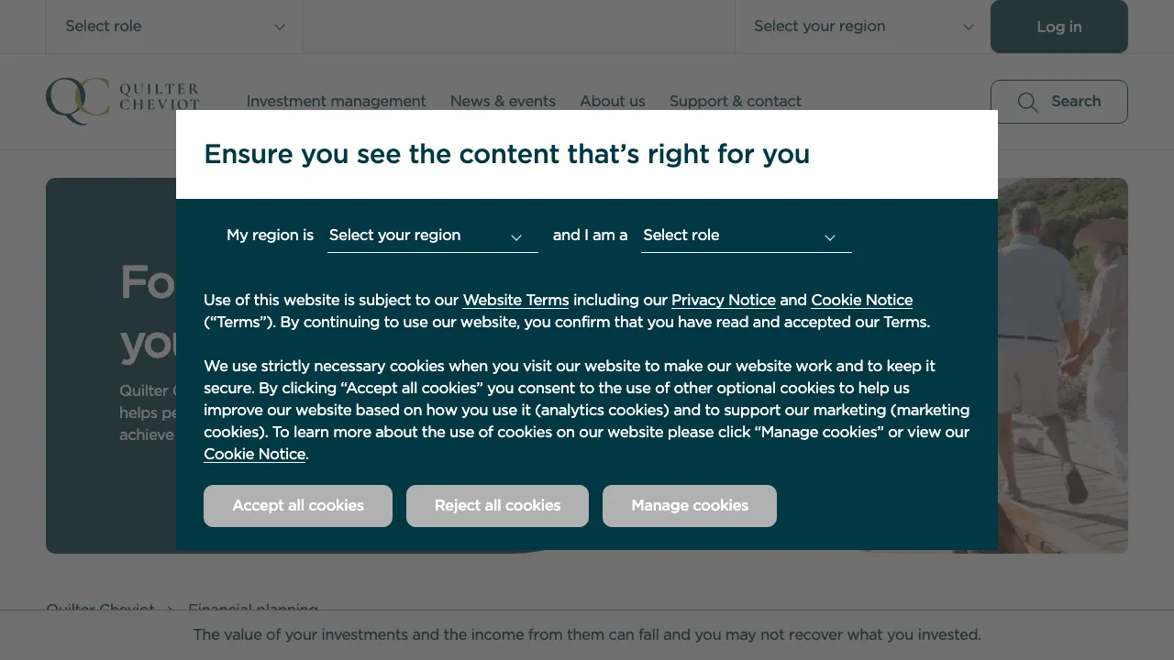Open Support & contact menu
The width and height of the screenshot is (1174, 660).
click(735, 101)
